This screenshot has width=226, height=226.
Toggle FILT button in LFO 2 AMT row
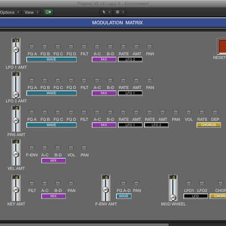click(84, 80)
